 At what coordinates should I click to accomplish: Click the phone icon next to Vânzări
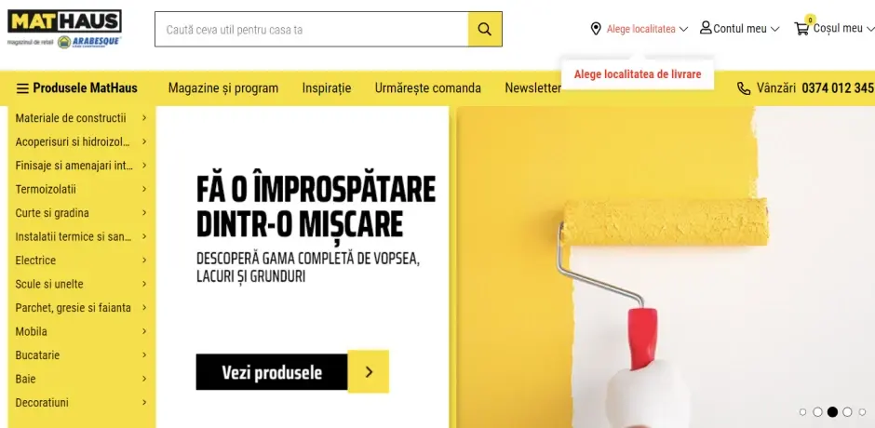point(744,88)
